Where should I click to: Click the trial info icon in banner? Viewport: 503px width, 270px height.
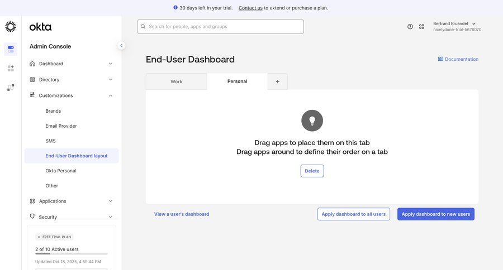coord(175,7)
